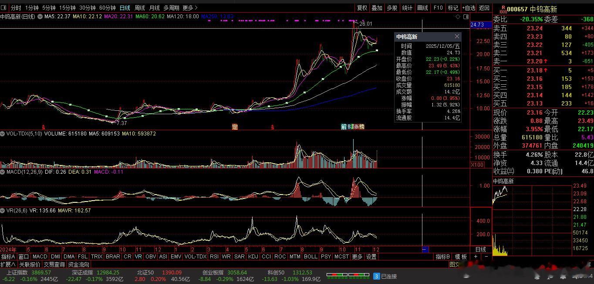
Task: Open MACD indicator dropdown arrow
Action: coord(3,172)
